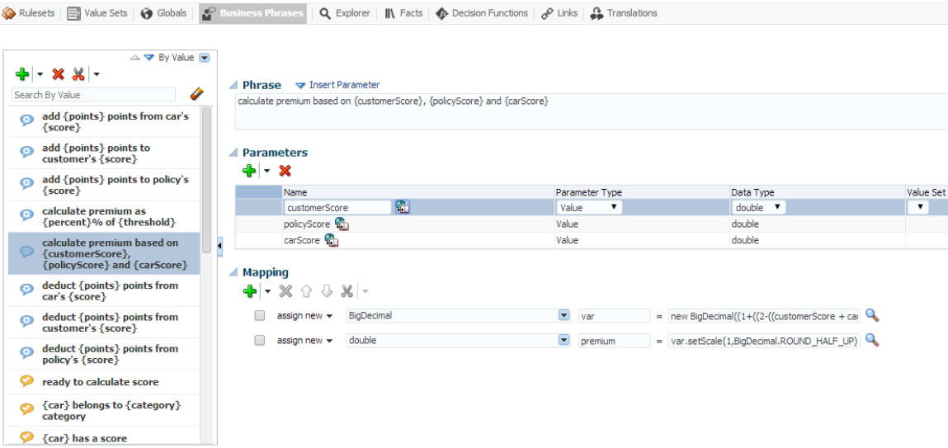Select 'calculate premium based on {customerScore}' phrase
Viewport: 948px width, 448px height.
104,254
